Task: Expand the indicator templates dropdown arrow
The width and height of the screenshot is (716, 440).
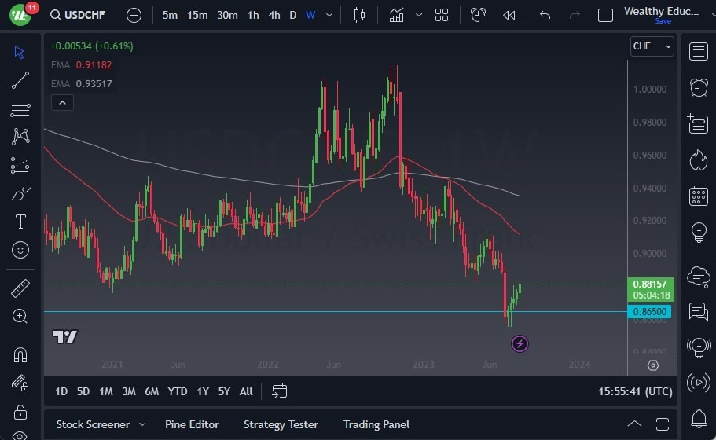Action: click(419, 15)
